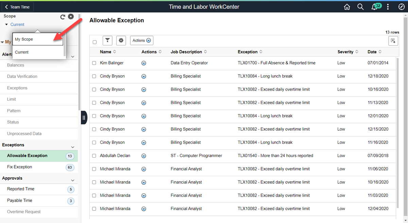Click the export grid icon
Viewport: 408px width, 223px height.
(393, 41)
